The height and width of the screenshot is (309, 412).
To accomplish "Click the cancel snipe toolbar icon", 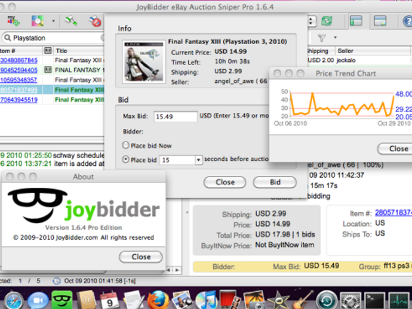I will coord(95,21).
